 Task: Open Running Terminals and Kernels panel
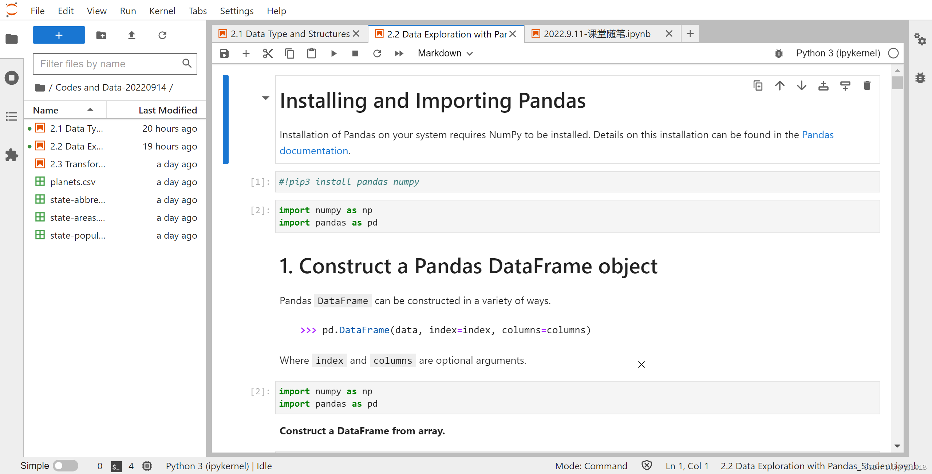click(x=12, y=78)
